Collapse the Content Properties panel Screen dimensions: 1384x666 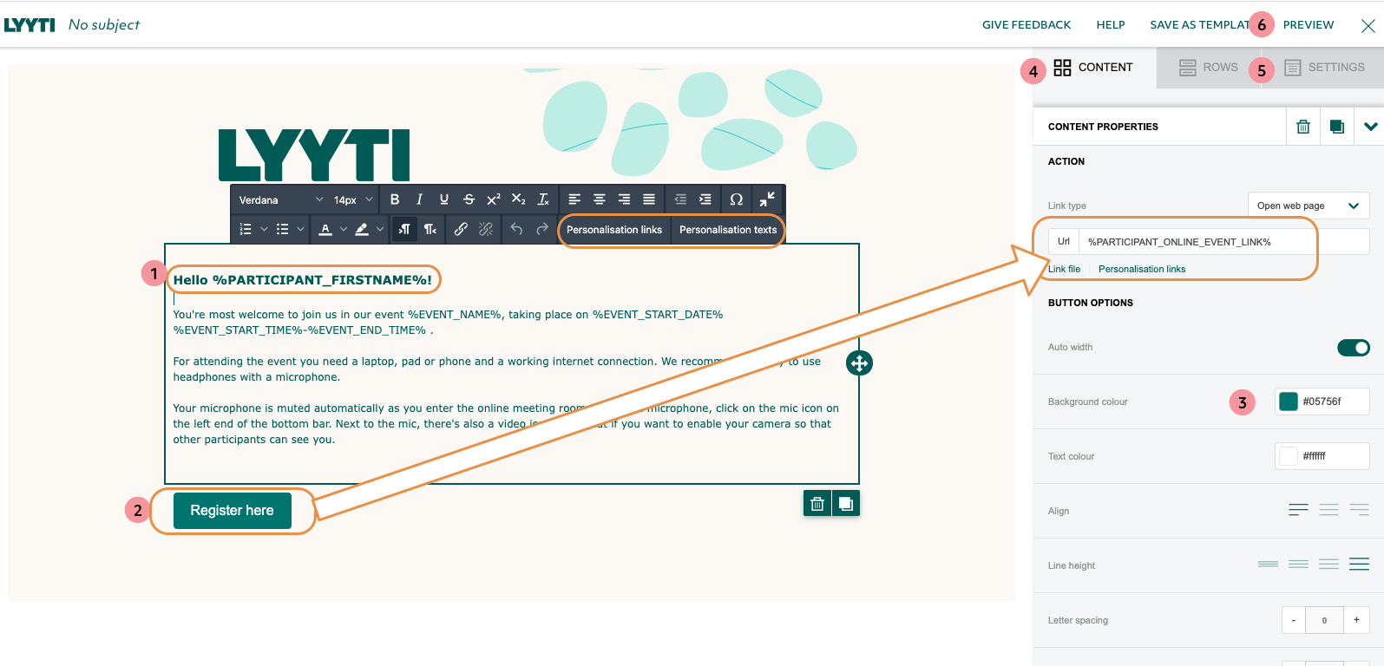click(1370, 127)
